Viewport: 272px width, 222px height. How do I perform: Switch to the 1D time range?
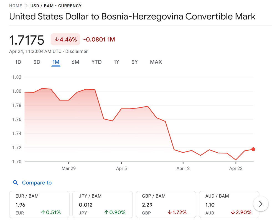18,62
